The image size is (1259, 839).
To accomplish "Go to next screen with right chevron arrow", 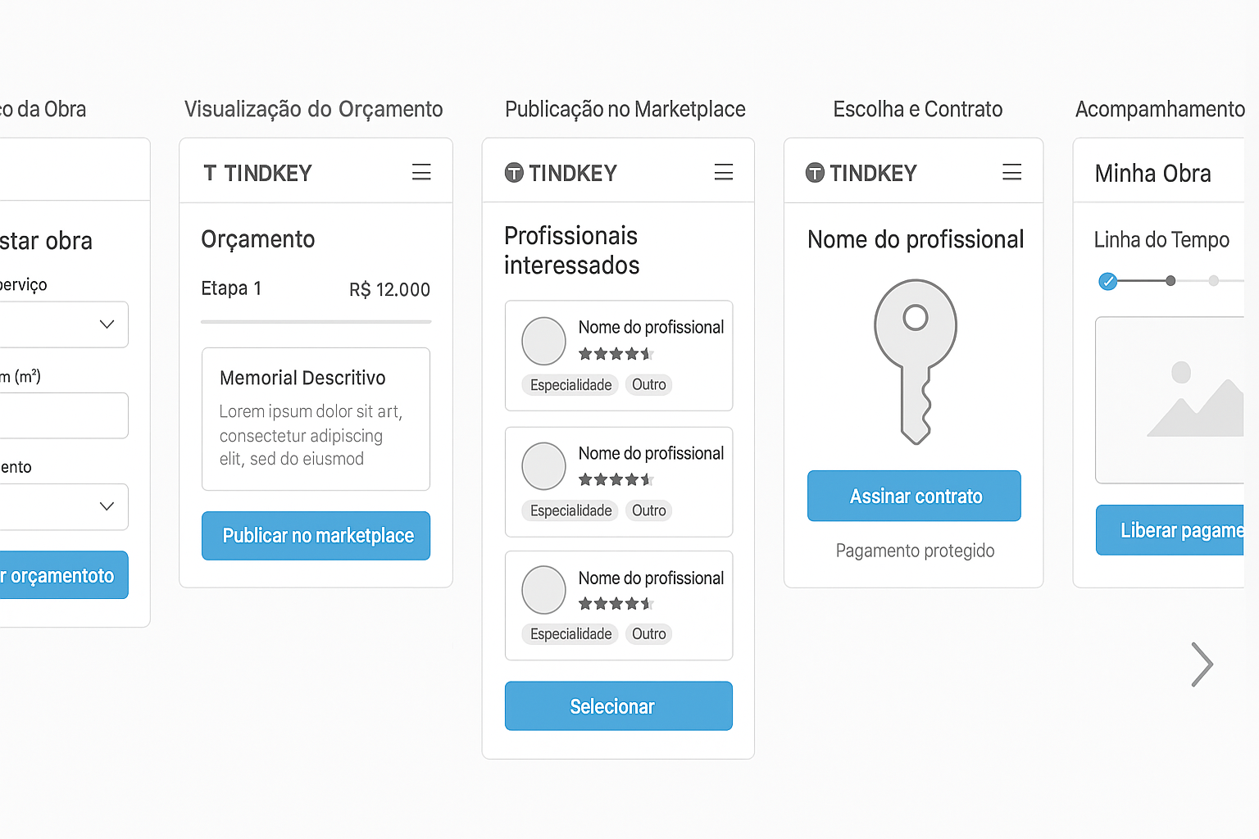I will click(x=1202, y=664).
